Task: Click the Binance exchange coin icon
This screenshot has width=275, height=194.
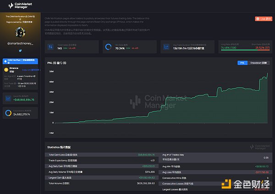Action: tap(6, 70)
